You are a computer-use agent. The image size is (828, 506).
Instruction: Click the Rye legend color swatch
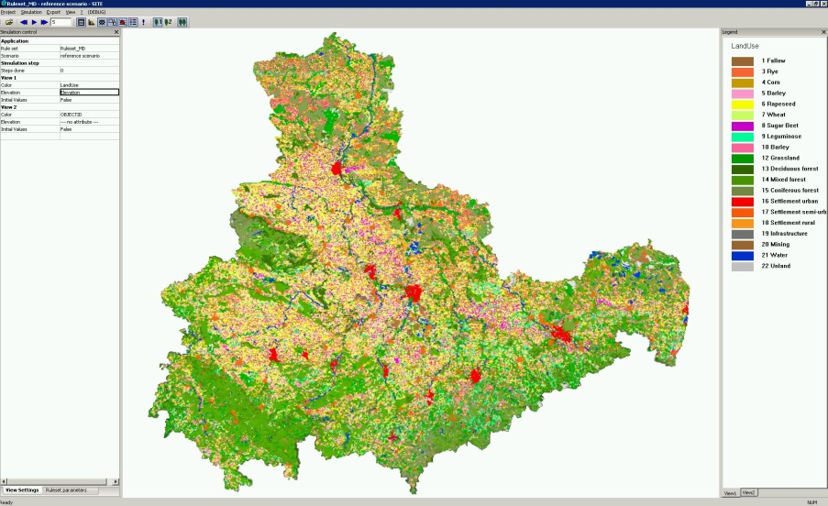click(x=743, y=72)
